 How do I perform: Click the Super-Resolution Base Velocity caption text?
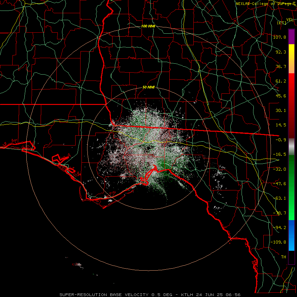click(150, 295)
